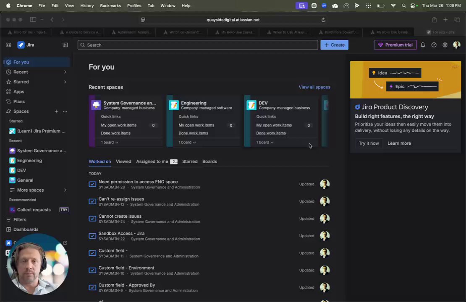Open the app switcher grid icon
This screenshot has height=302, width=466.
(x=9, y=45)
